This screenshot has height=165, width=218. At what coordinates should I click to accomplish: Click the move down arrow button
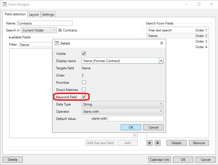tap(157, 143)
